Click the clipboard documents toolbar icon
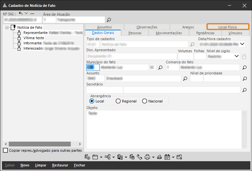 click(132, 157)
